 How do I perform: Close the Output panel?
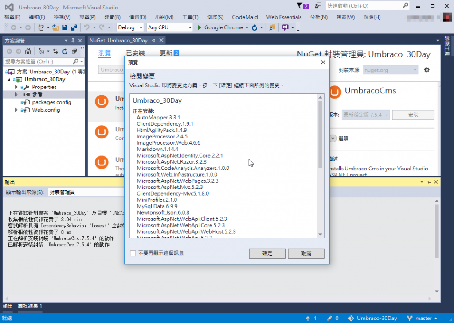436,182
